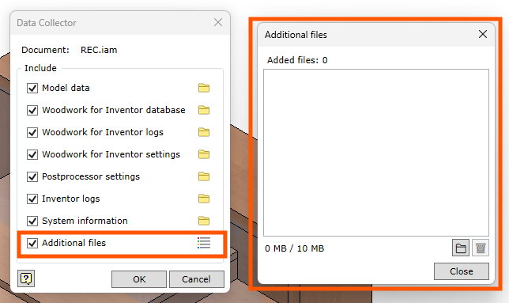This screenshot has width=509, height=303.
Task: Close the Data Collector dialog window
Action: point(218,22)
